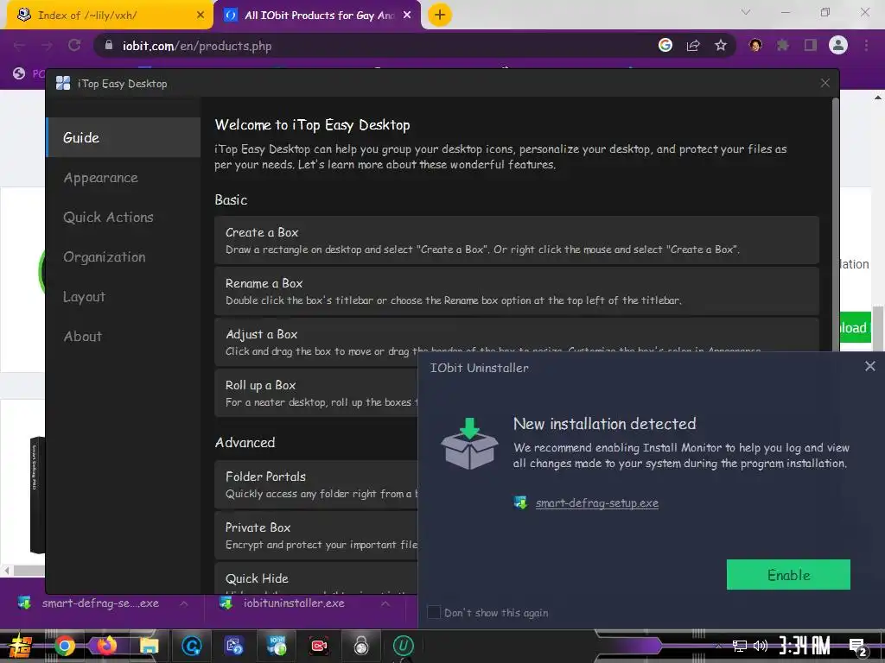Open the About section

click(x=82, y=336)
